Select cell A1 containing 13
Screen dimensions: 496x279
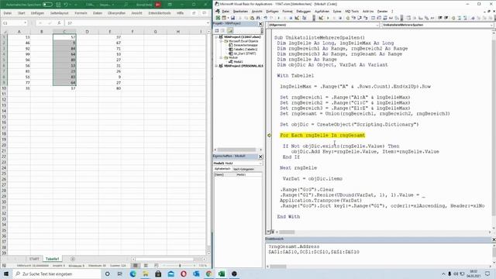click(19, 37)
